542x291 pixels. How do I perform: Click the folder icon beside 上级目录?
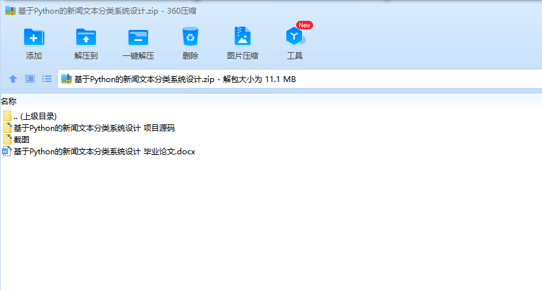7,117
